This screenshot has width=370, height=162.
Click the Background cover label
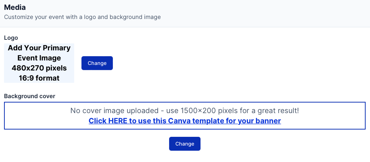30,96
